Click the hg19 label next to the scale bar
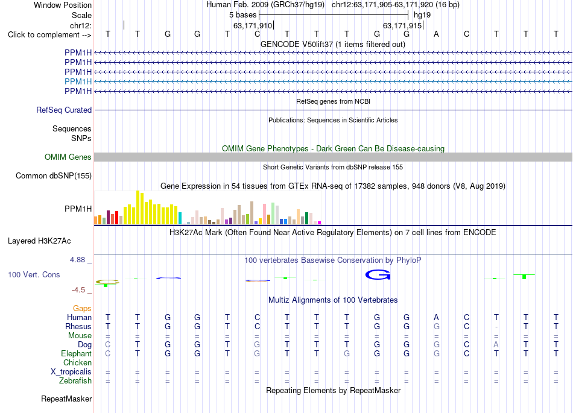 pyautogui.click(x=422, y=15)
